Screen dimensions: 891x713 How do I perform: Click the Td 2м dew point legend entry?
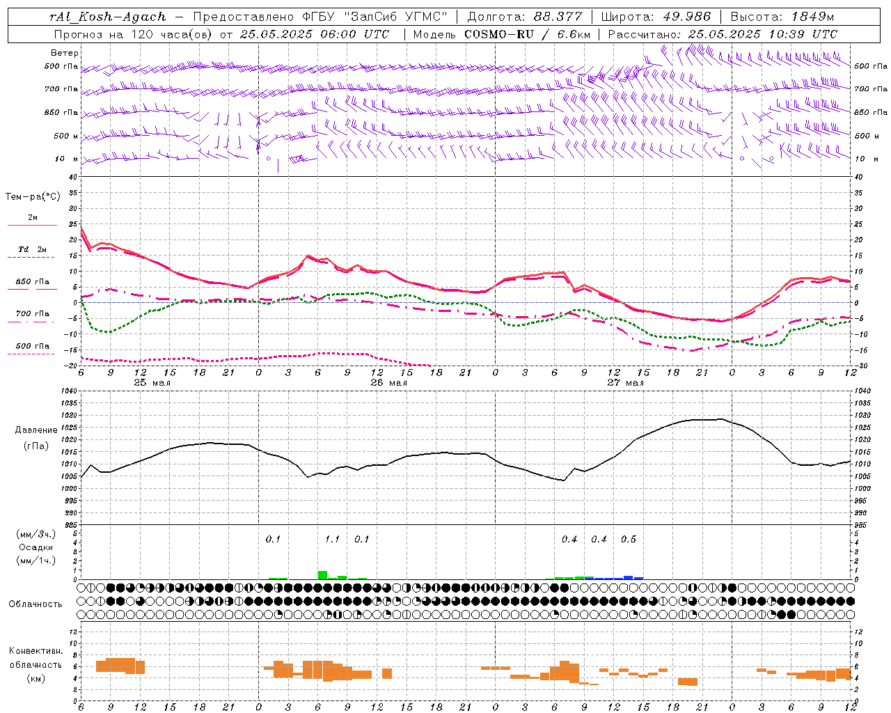[33, 250]
